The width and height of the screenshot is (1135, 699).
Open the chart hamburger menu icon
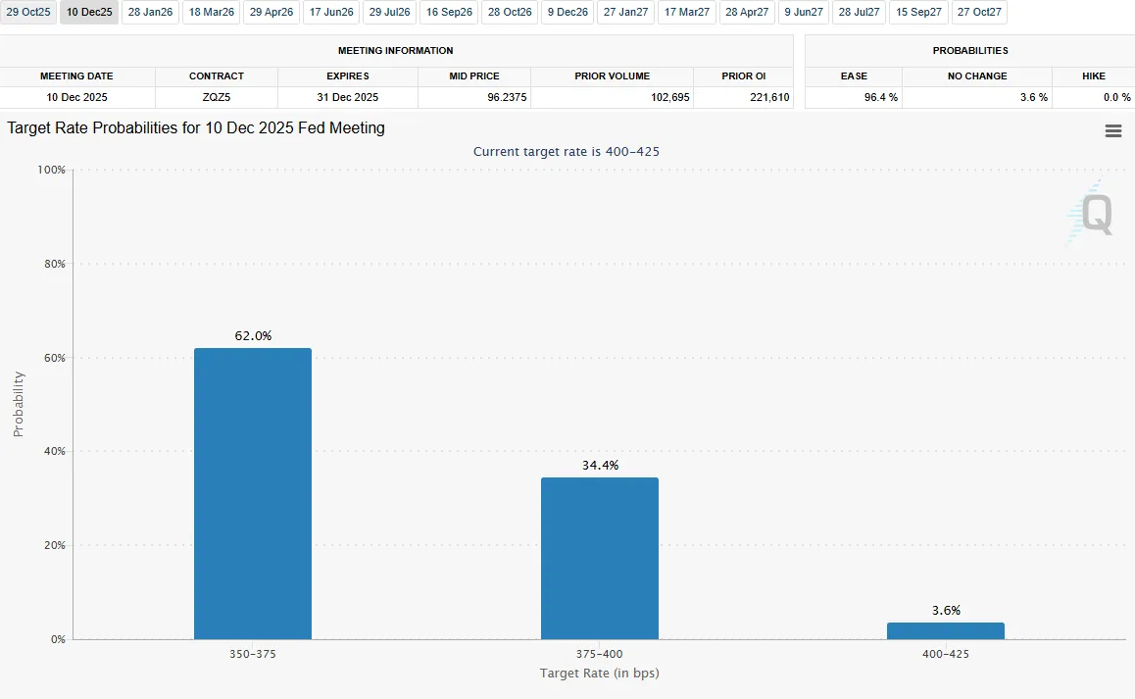tap(1112, 131)
